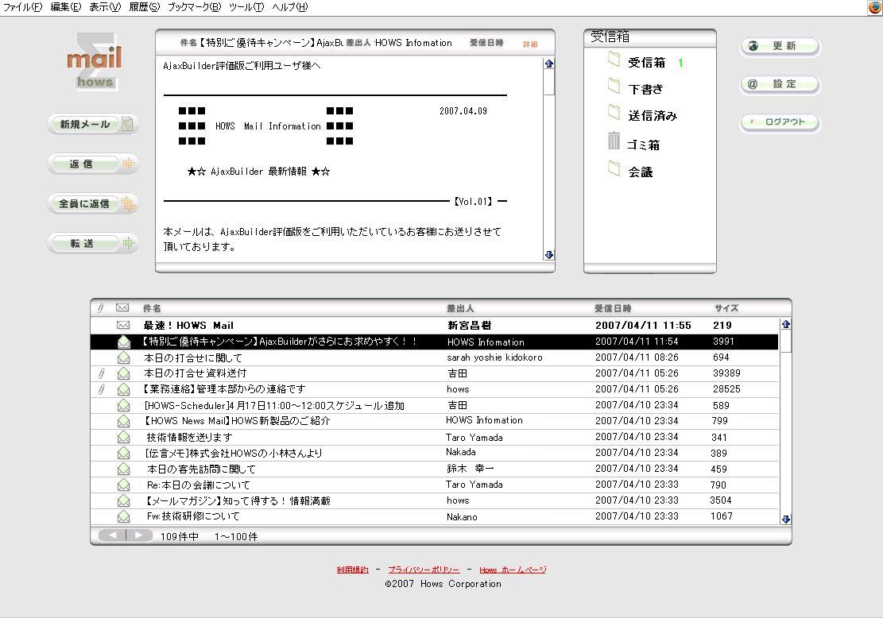The width and height of the screenshot is (883, 618).
Task: Click the folder icon beside 受信箱
Action: pyautogui.click(x=614, y=59)
